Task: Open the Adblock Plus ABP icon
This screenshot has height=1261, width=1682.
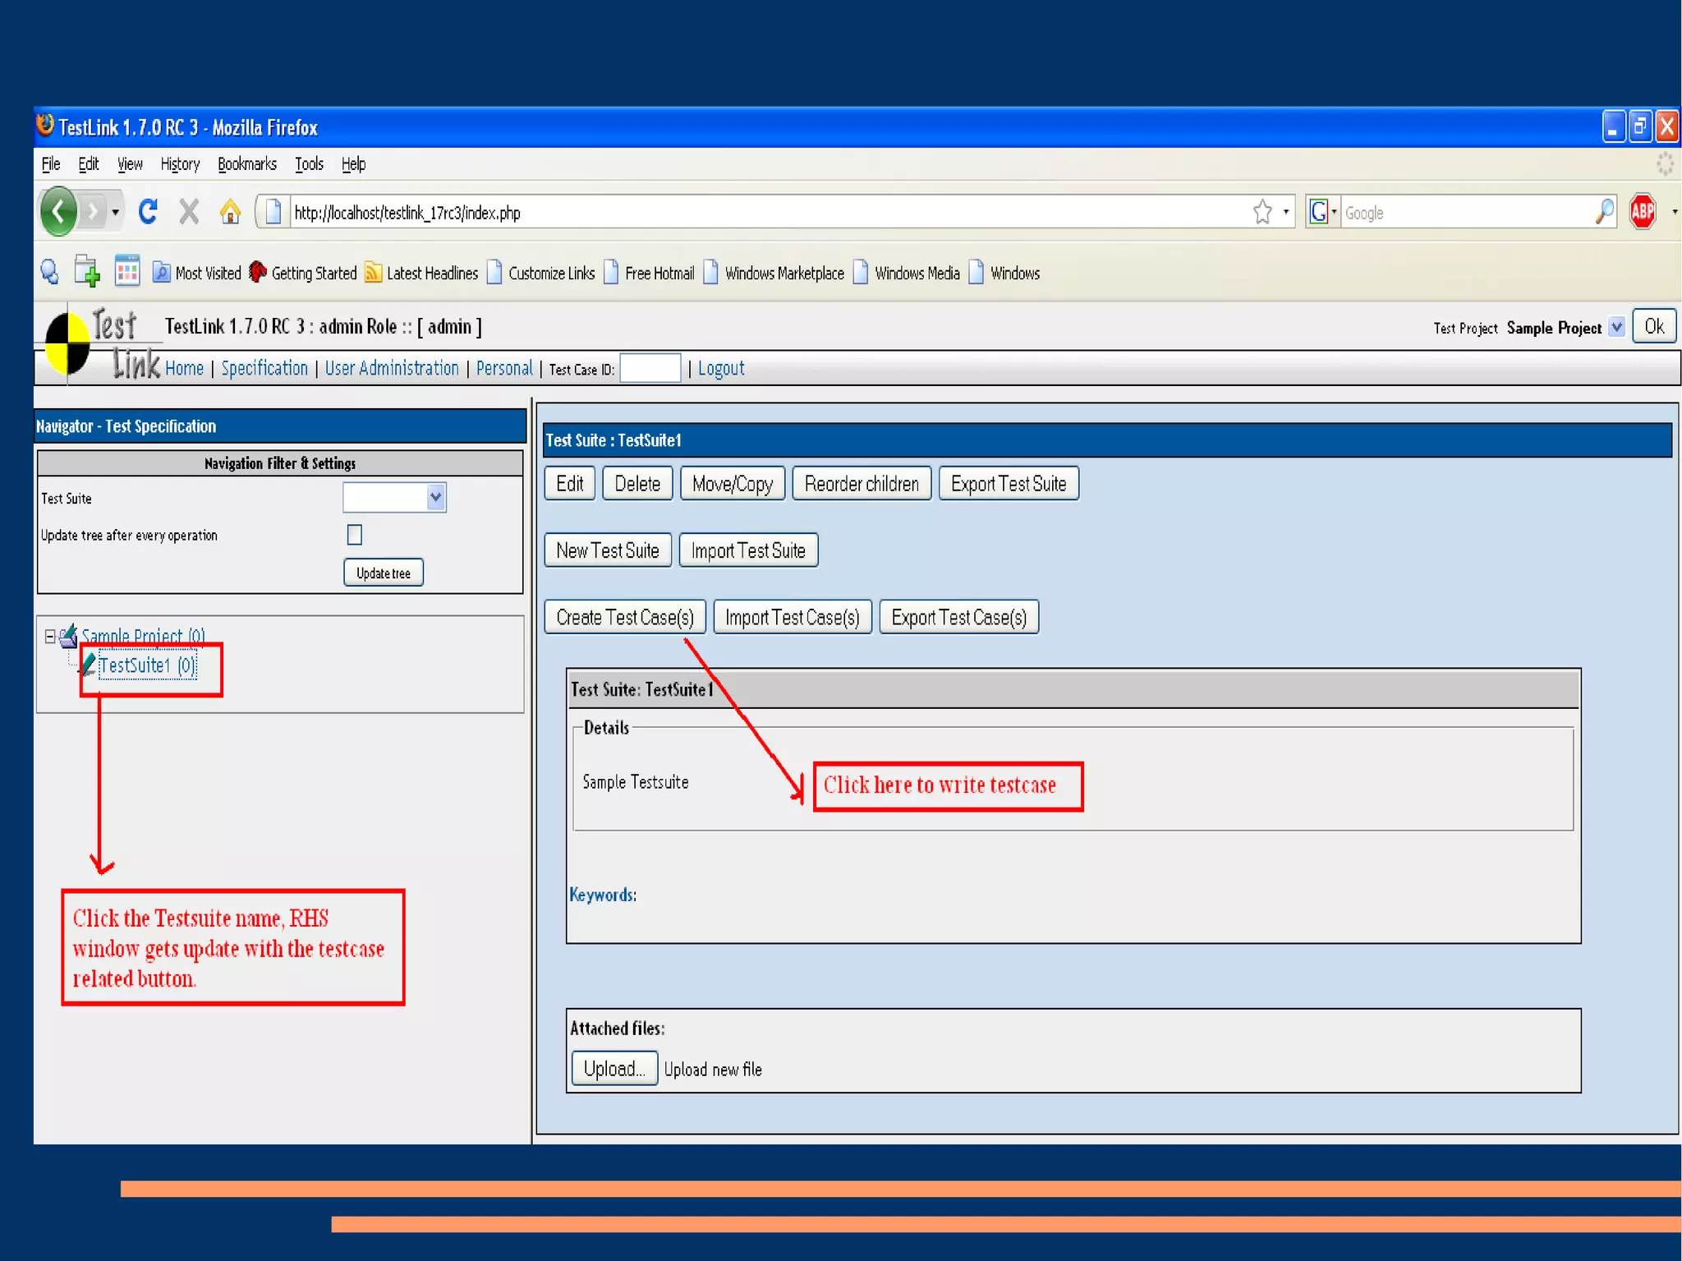Action: pos(1643,212)
